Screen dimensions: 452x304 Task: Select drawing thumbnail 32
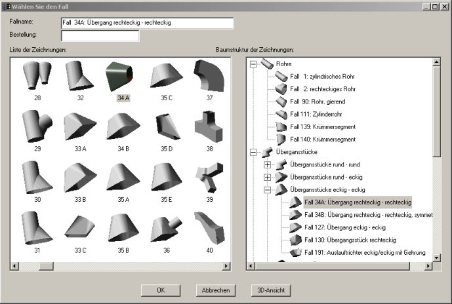[79, 75]
